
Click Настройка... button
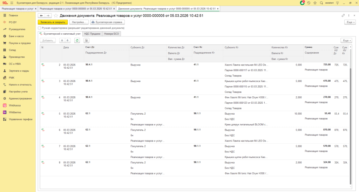pyautogui.click(x=79, y=22)
